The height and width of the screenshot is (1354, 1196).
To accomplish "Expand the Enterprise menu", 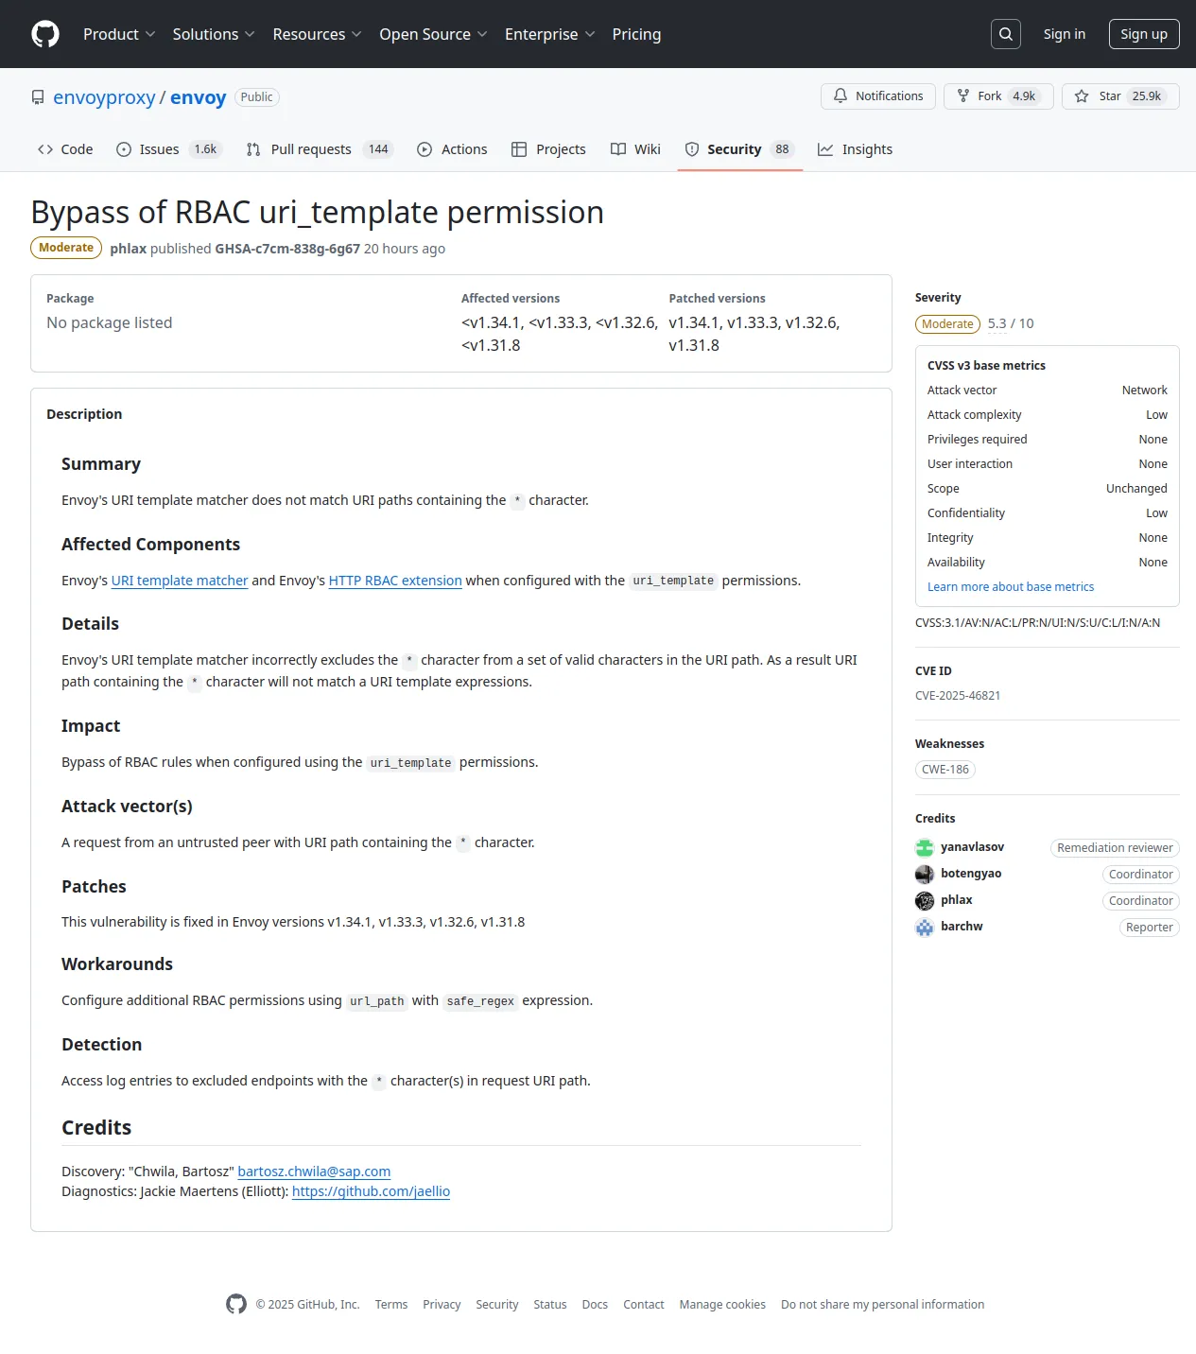I will [549, 34].
